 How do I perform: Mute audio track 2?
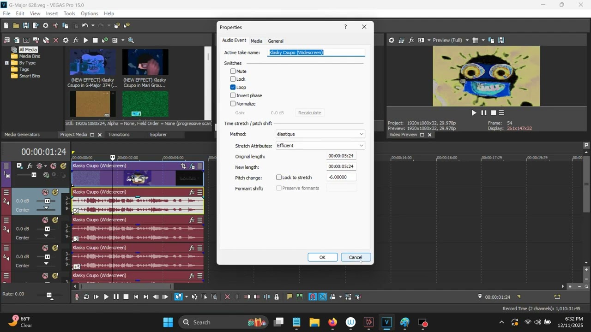pos(45,192)
